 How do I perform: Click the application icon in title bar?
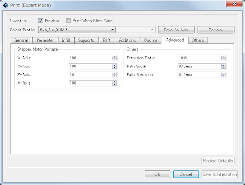(x=6, y=5)
